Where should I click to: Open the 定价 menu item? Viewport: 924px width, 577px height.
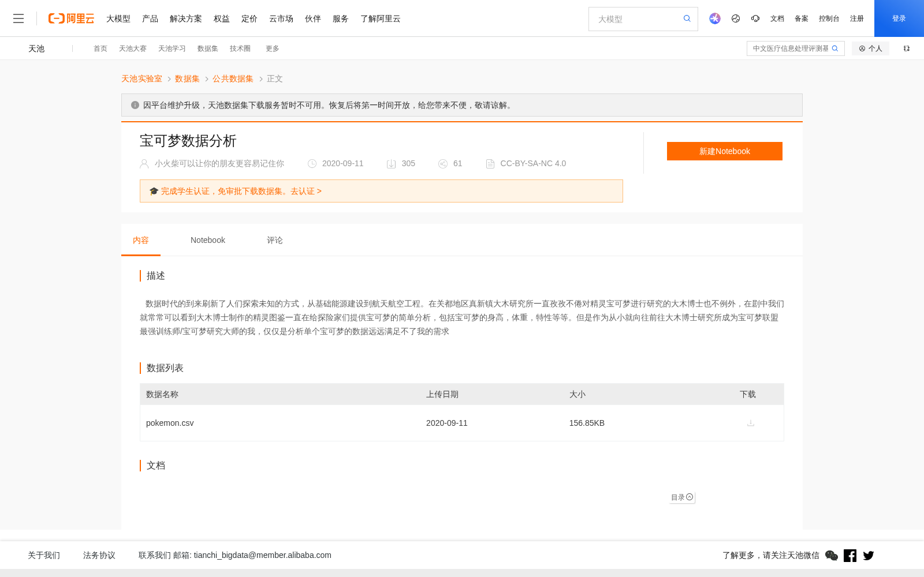coord(249,18)
